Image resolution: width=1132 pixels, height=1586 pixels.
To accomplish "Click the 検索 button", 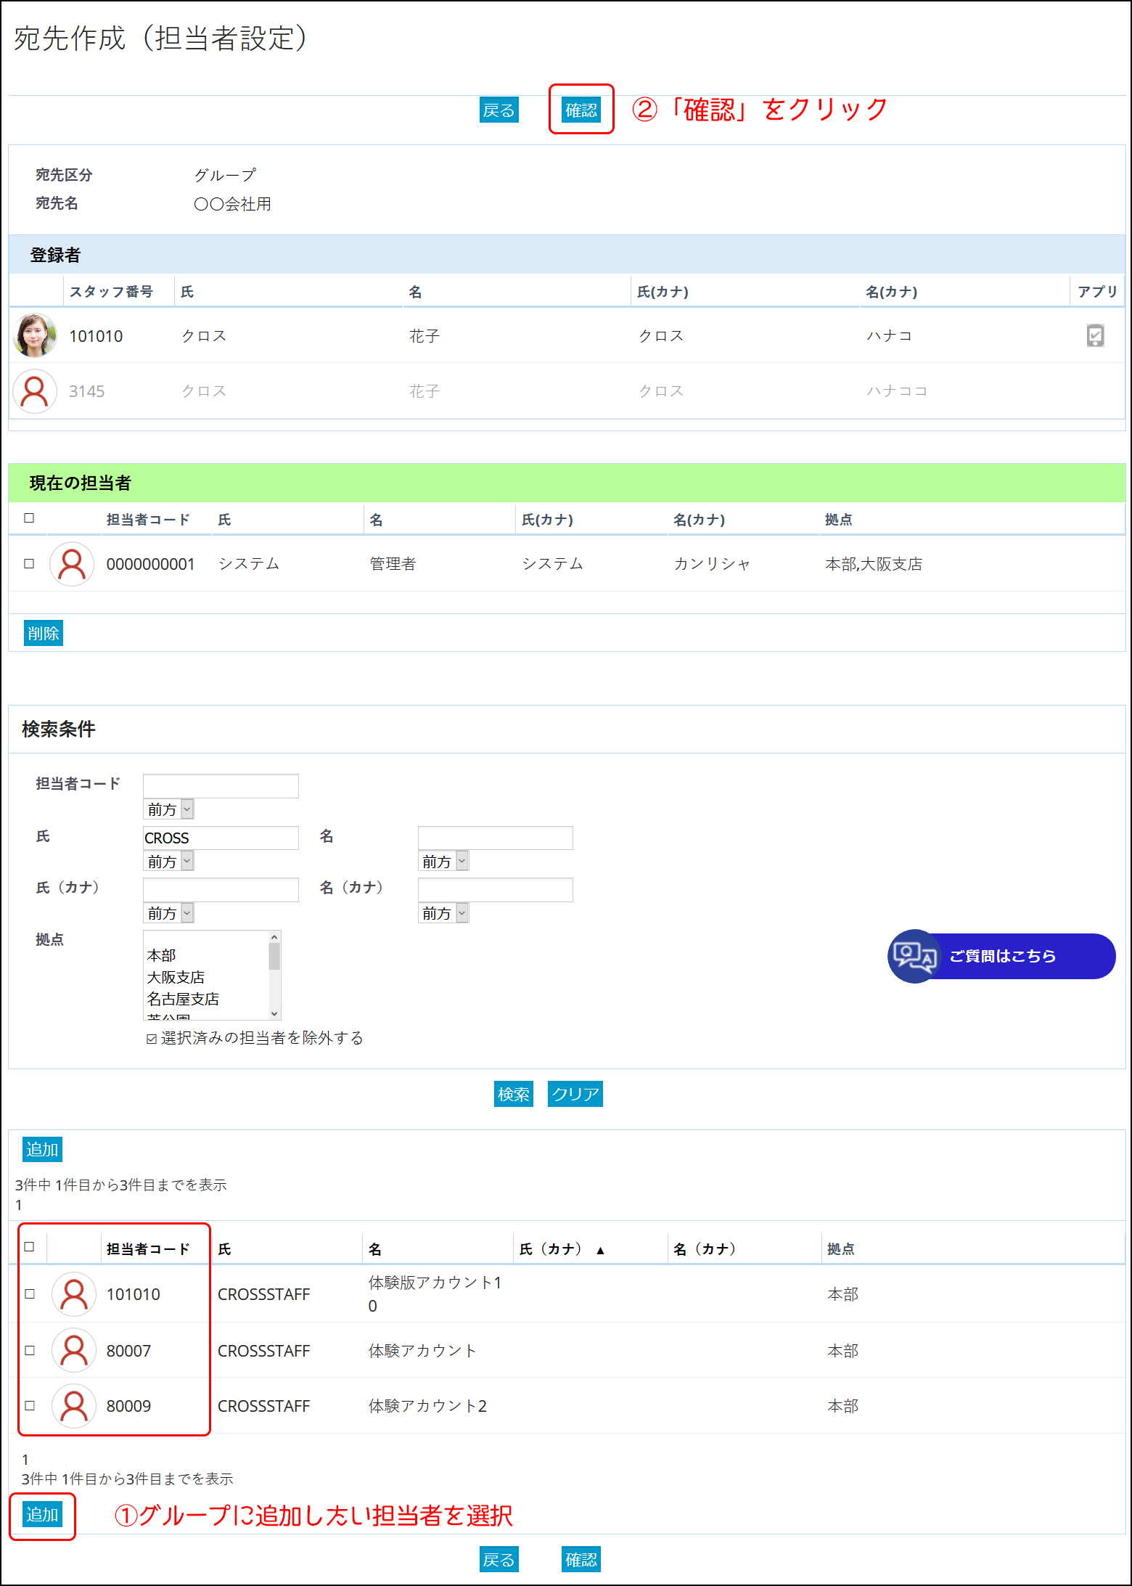I will [x=514, y=1094].
